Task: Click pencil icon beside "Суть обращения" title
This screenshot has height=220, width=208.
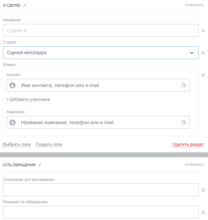Action: (x=40, y=165)
